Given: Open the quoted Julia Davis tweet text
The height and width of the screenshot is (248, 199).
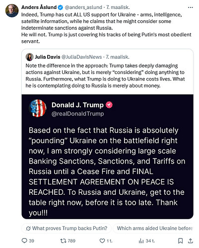Looking at the screenshot, I should pyautogui.click(x=105, y=76).
